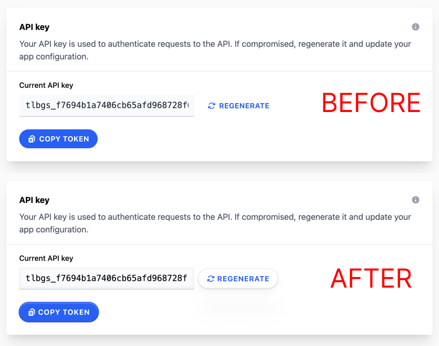Click the "Current API key" label in BEFORE panel
Viewport: 439px width, 346px height.
click(46, 85)
